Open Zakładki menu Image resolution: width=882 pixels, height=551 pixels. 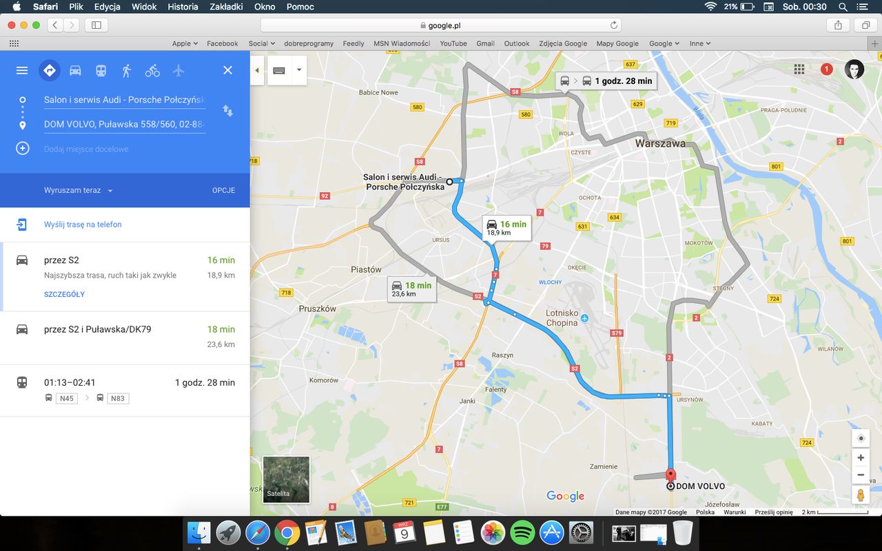coord(227,7)
